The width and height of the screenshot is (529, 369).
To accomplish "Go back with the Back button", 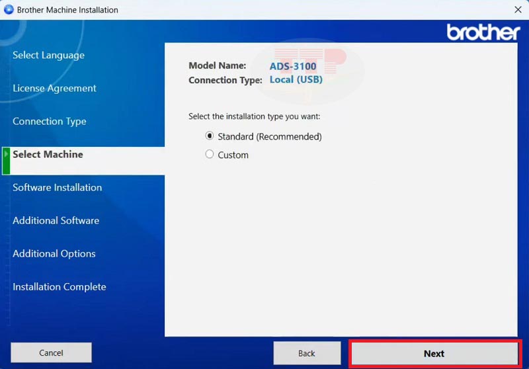I will 307,353.
